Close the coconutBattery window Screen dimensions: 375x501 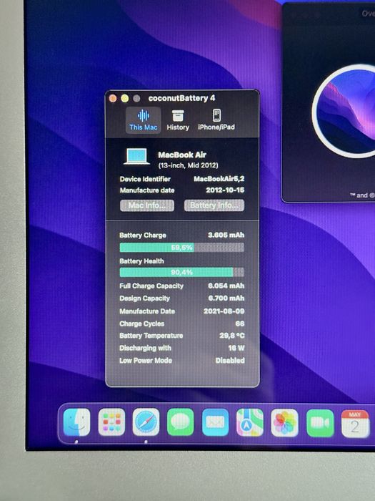pos(113,99)
